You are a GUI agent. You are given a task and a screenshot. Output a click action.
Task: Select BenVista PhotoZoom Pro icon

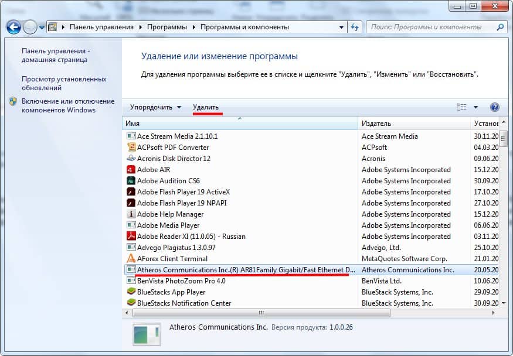point(131,280)
